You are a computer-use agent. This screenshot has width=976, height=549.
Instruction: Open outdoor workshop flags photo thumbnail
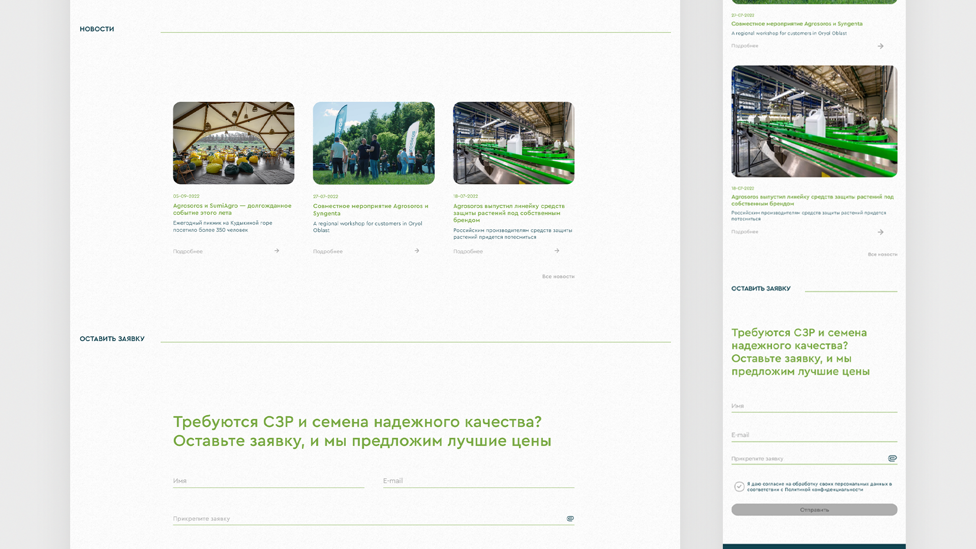374,143
